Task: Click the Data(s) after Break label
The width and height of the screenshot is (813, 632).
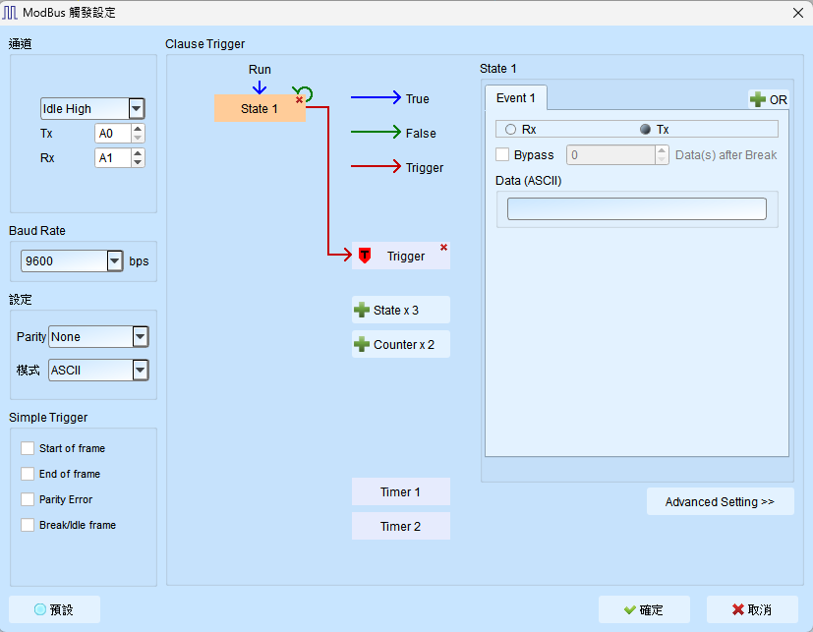Action: click(726, 154)
